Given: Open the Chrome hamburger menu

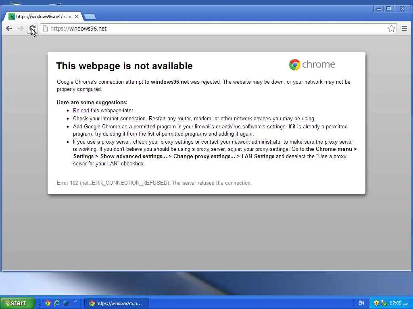Looking at the screenshot, I should pos(404,29).
